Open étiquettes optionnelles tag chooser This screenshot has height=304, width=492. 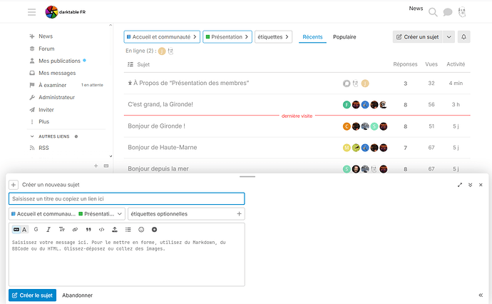coord(186,214)
